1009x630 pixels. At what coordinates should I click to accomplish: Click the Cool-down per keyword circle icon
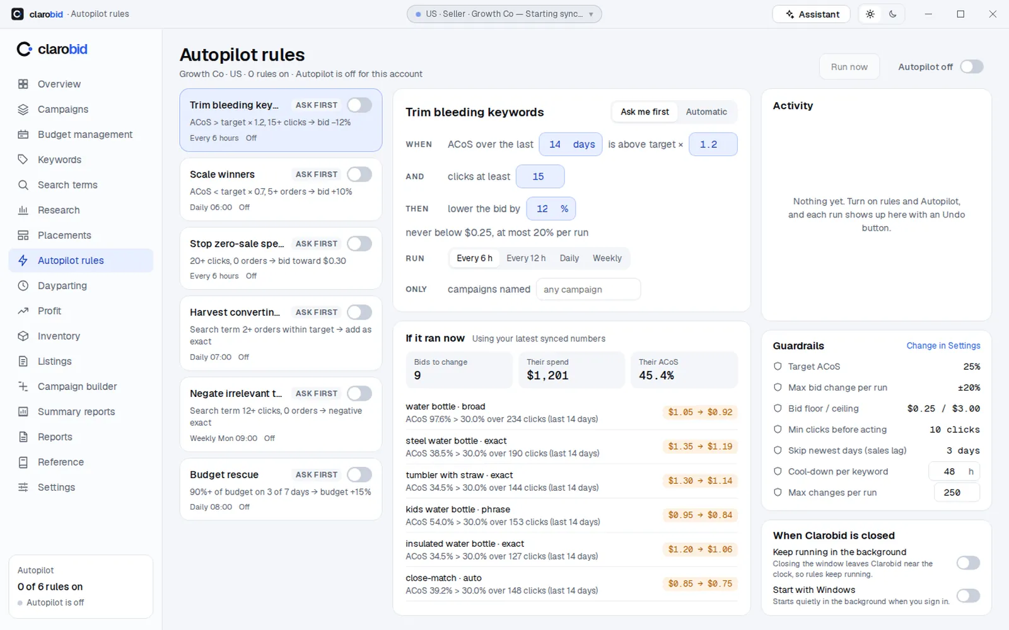coord(778,471)
